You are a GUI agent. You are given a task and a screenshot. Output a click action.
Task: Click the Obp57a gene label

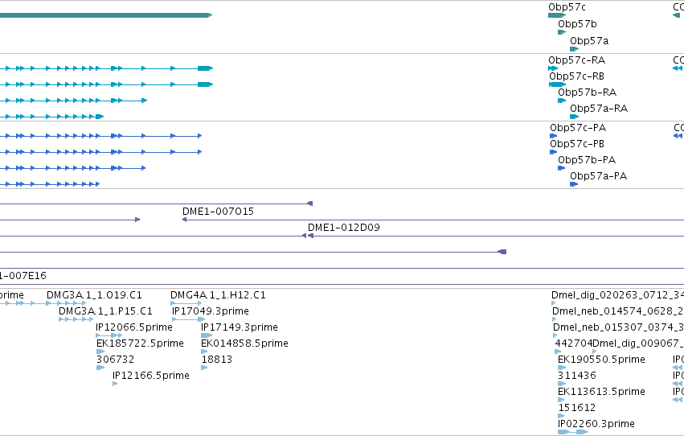pyautogui.click(x=589, y=41)
